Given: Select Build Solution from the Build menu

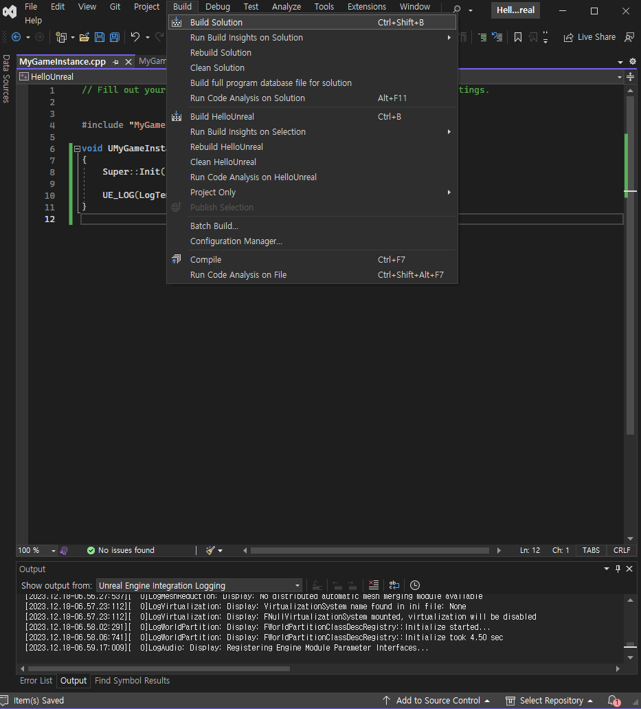Looking at the screenshot, I should 312,22.
